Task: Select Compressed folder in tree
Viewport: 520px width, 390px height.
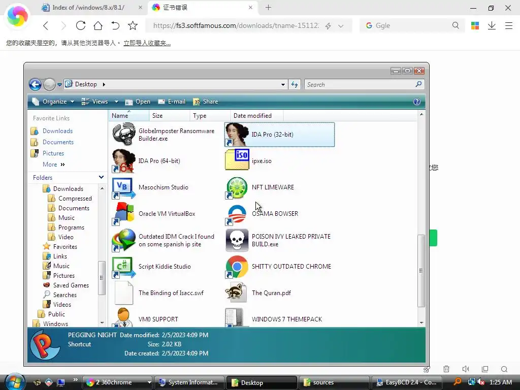Action: [75, 199]
